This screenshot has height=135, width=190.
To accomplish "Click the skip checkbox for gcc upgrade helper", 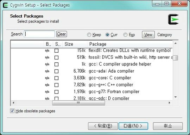I will (x=56, y=65).
